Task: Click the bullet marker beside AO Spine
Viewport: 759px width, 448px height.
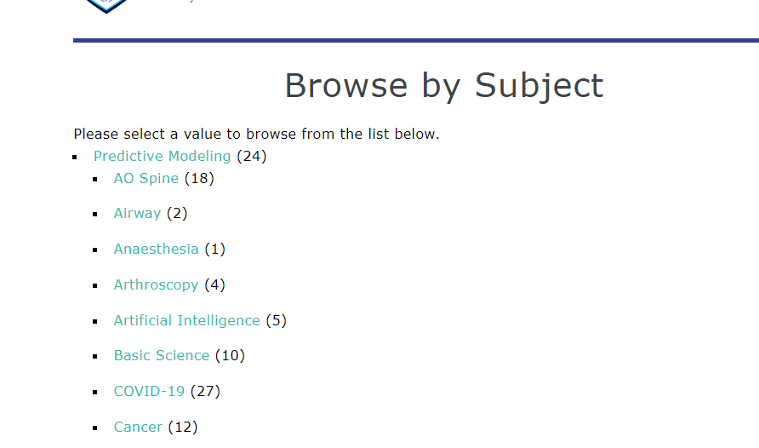Action: coord(95,179)
